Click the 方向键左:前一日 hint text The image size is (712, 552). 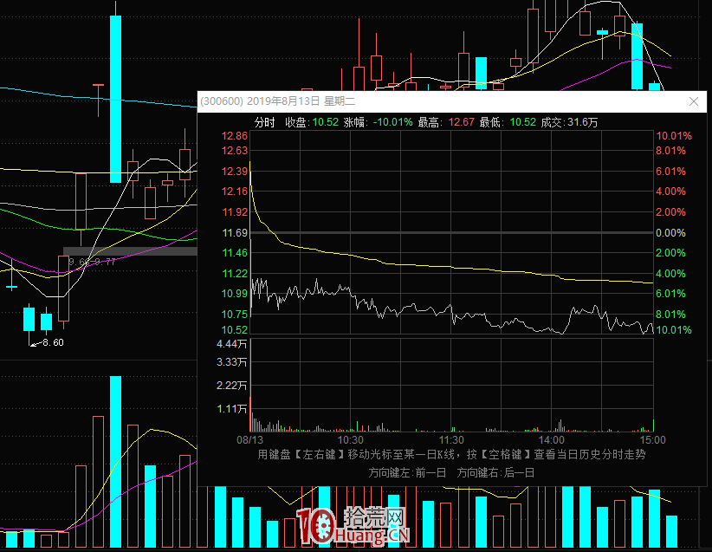click(x=407, y=472)
